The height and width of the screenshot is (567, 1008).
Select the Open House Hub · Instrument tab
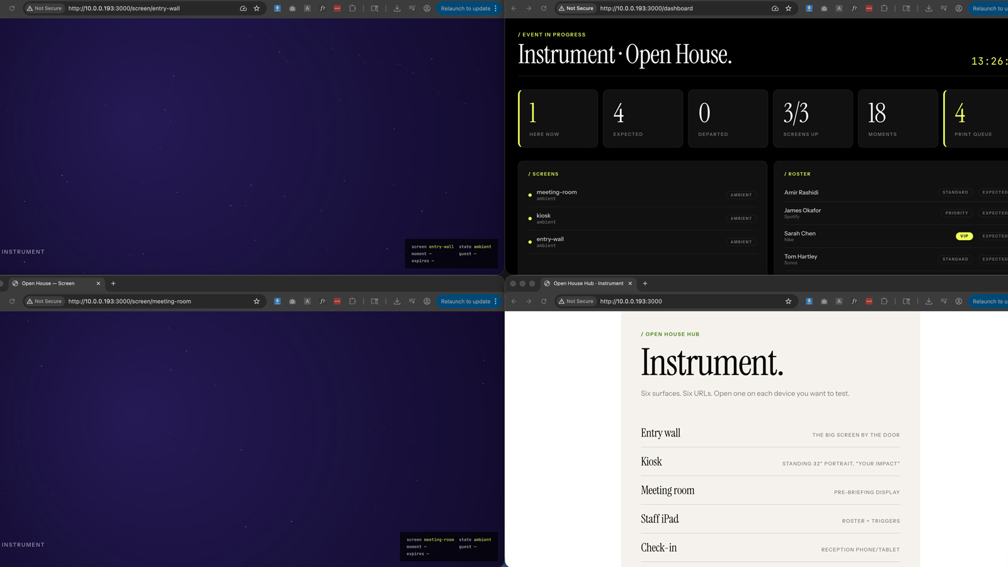587,283
